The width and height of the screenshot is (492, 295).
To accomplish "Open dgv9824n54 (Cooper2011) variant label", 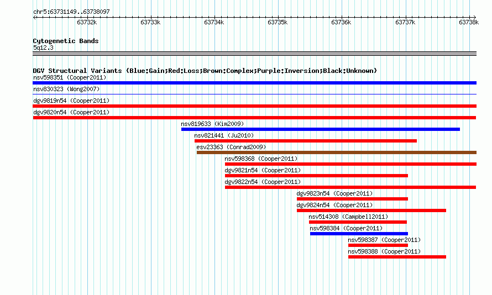I will 334,205.
